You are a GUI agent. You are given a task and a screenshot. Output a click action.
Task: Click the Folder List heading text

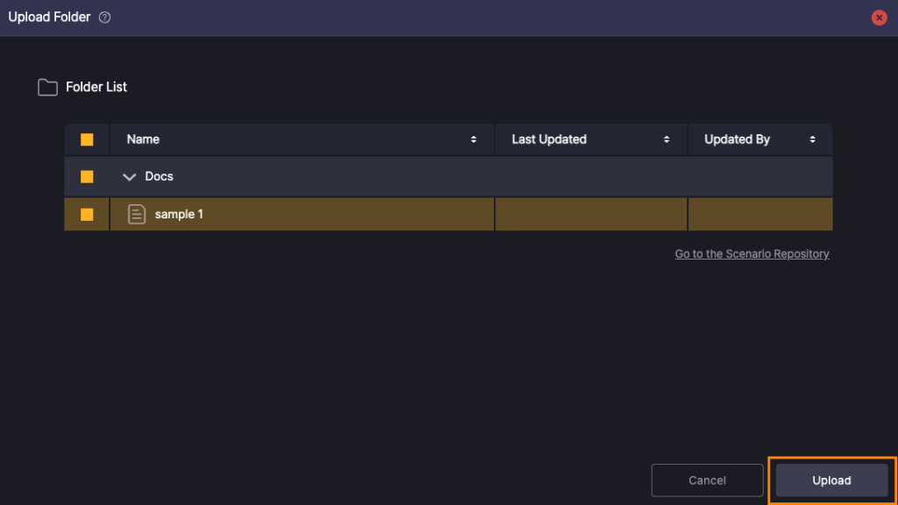(96, 87)
